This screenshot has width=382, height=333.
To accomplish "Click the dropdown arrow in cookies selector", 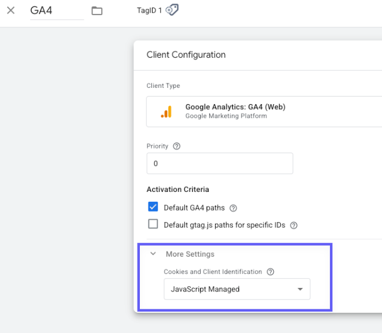I will pos(300,289).
